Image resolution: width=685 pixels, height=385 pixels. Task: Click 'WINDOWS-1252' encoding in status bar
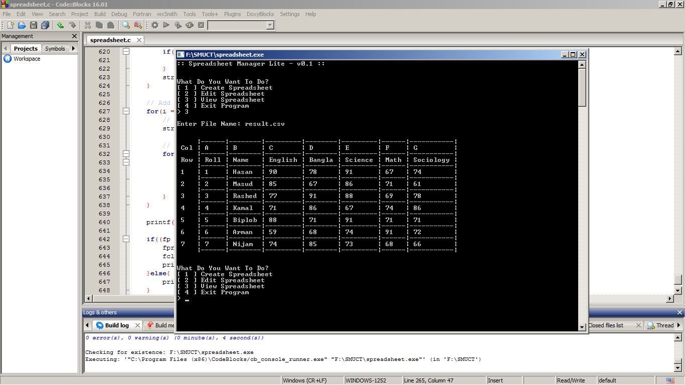(366, 380)
